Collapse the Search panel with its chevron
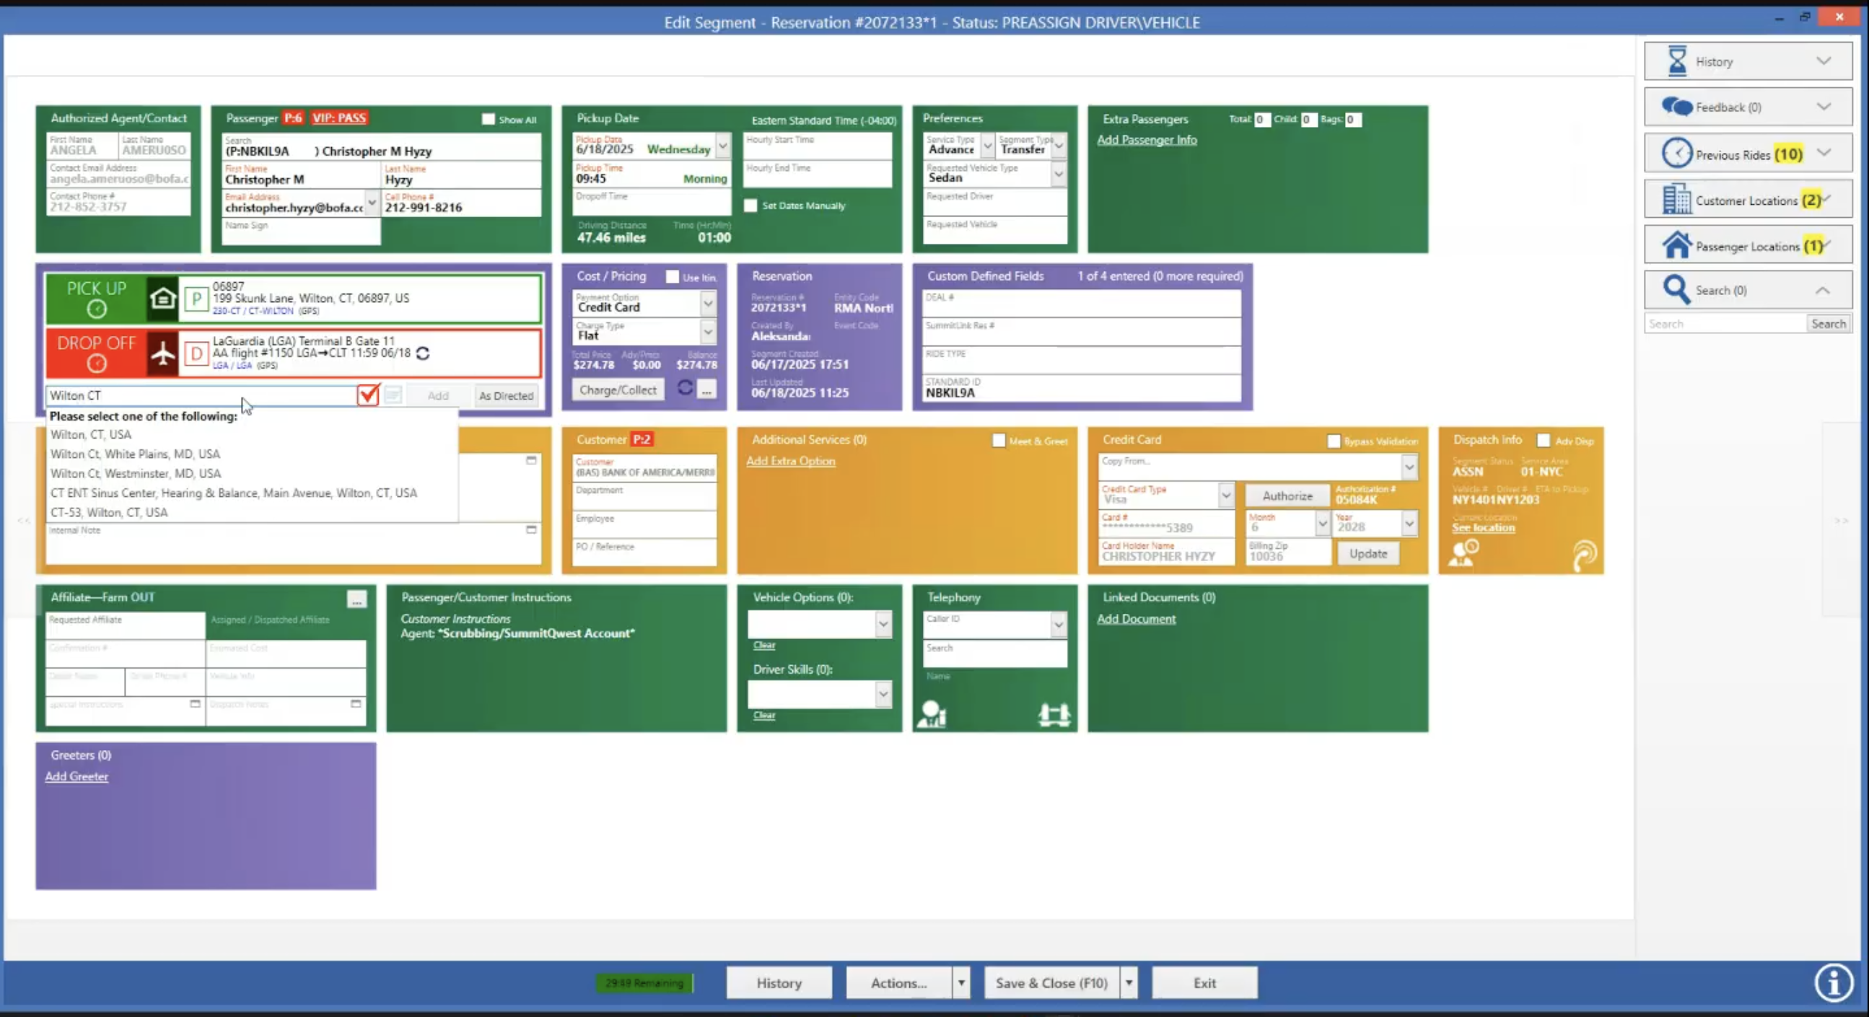1869x1017 pixels. click(x=1824, y=289)
